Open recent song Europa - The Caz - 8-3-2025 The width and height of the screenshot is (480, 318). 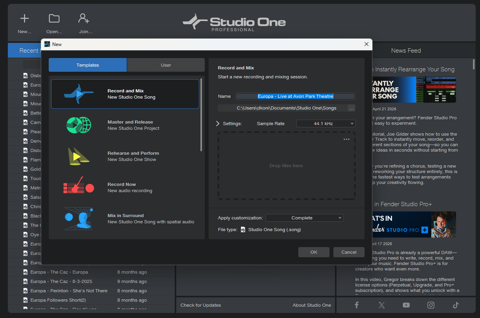61,281
